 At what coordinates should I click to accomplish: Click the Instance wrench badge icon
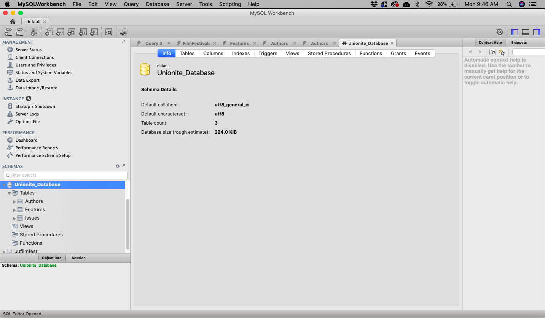pyautogui.click(x=29, y=98)
